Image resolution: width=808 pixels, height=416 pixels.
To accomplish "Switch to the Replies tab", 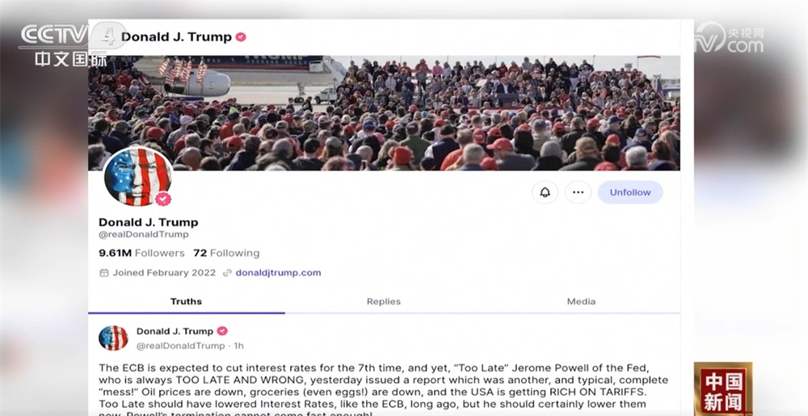I will pos(383,302).
